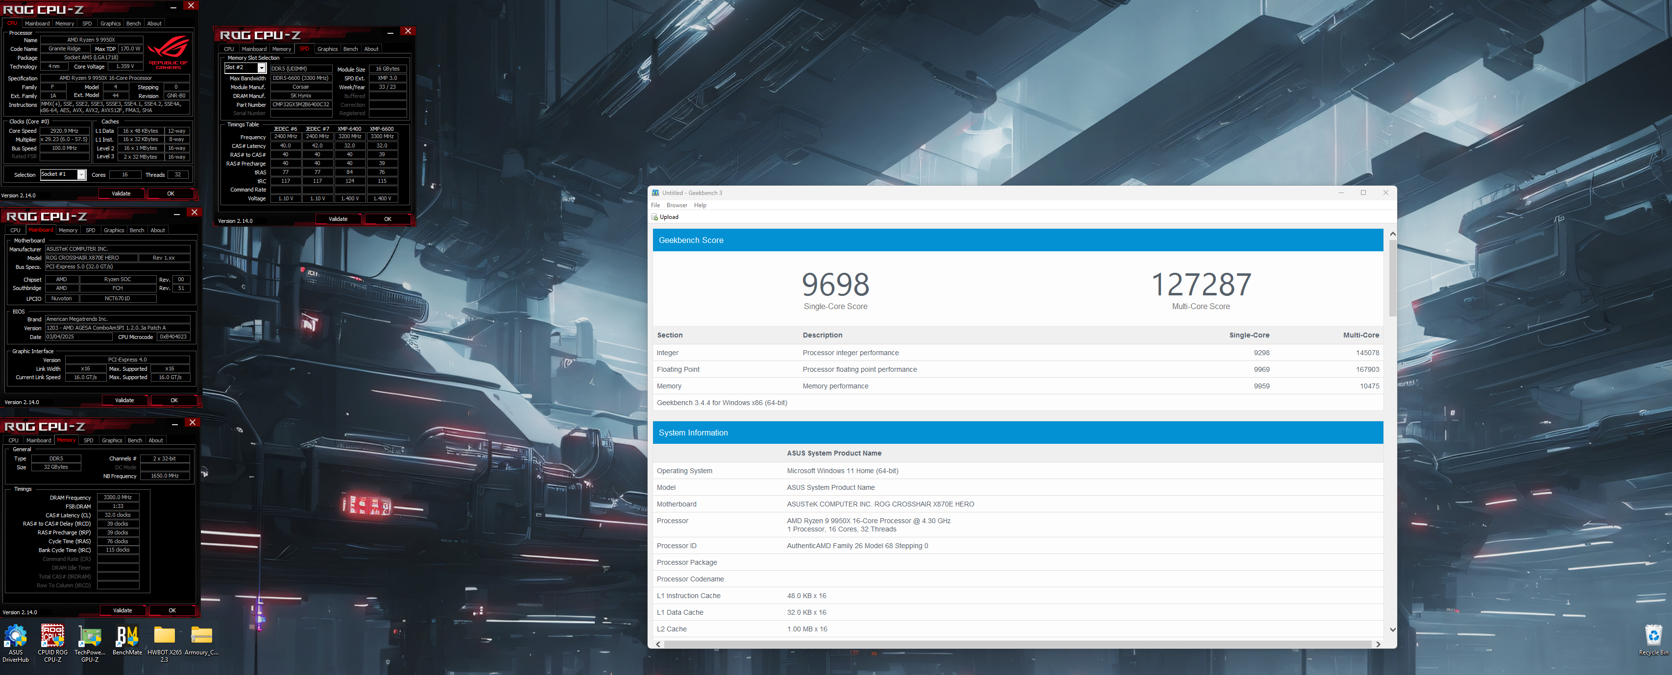Click Validate in the SPD window

click(338, 219)
